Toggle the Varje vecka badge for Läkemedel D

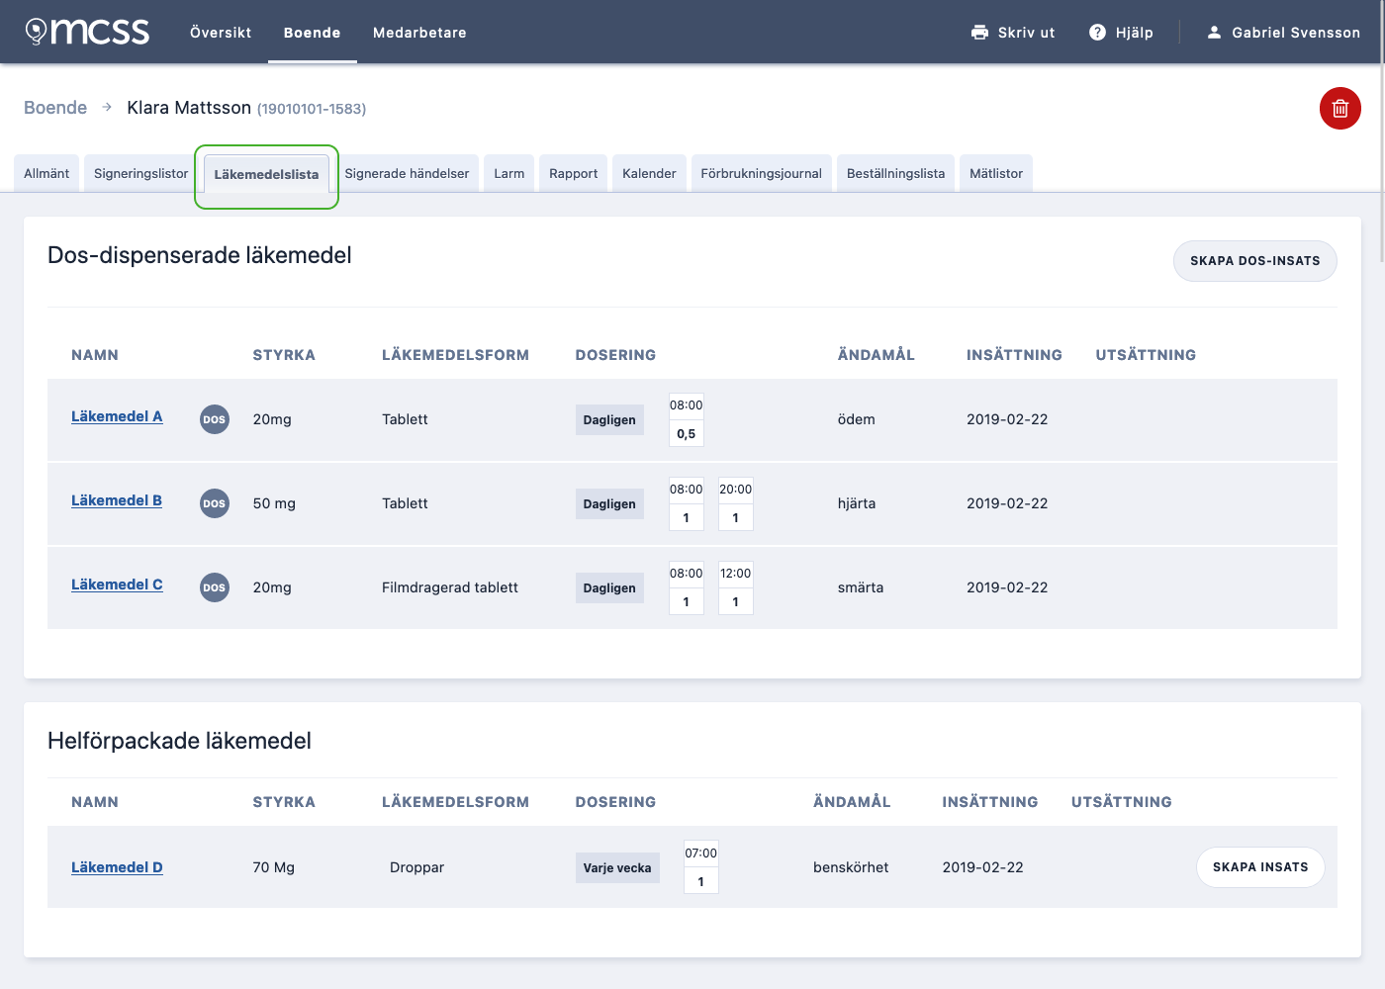click(x=617, y=867)
